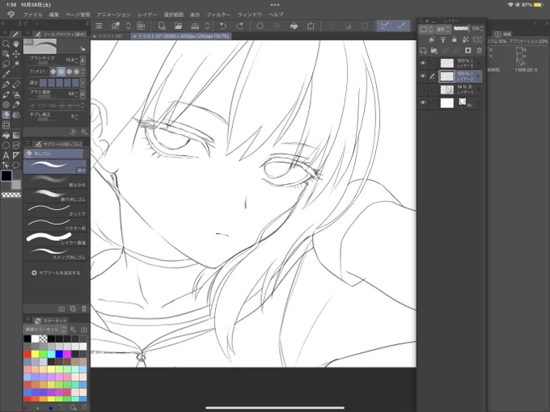Image resolution: width=550 pixels, height=412 pixels.
Task: Select the Ruler tool
Action: point(16,155)
